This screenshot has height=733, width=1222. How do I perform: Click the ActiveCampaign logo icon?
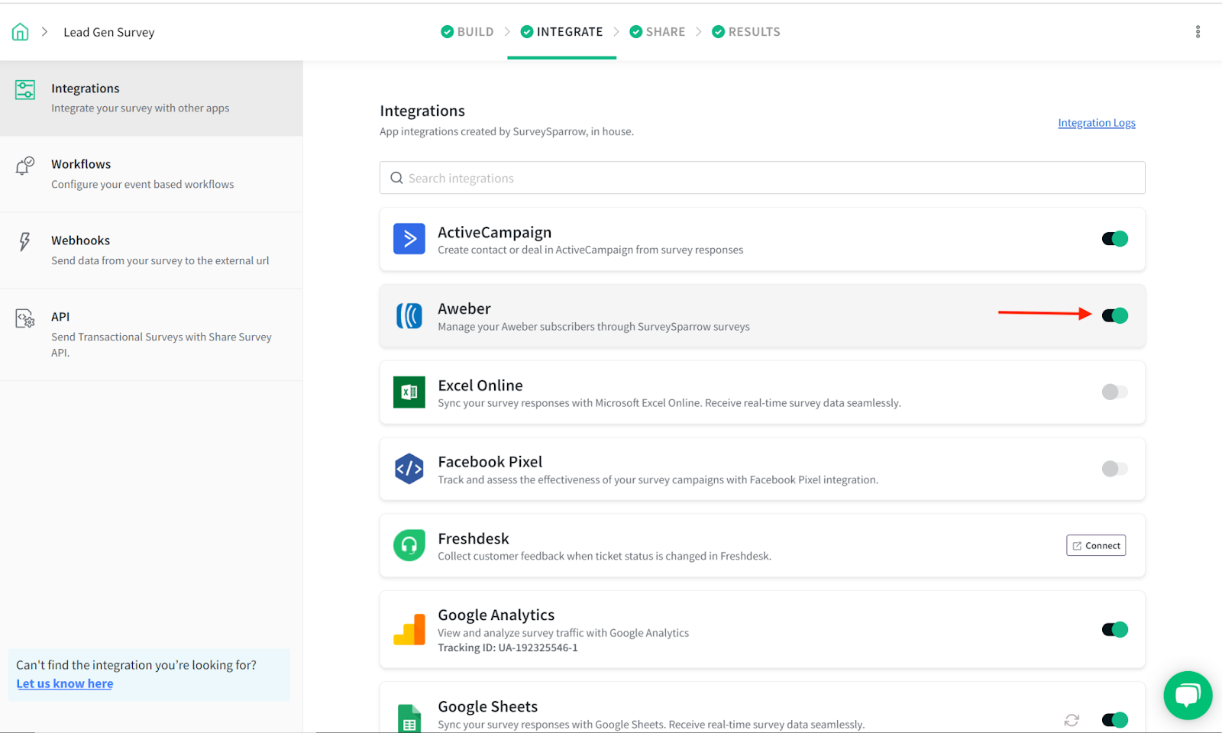409,239
